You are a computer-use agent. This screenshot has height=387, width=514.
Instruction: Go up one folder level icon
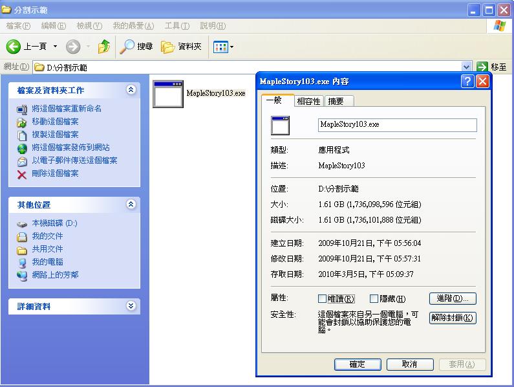104,47
